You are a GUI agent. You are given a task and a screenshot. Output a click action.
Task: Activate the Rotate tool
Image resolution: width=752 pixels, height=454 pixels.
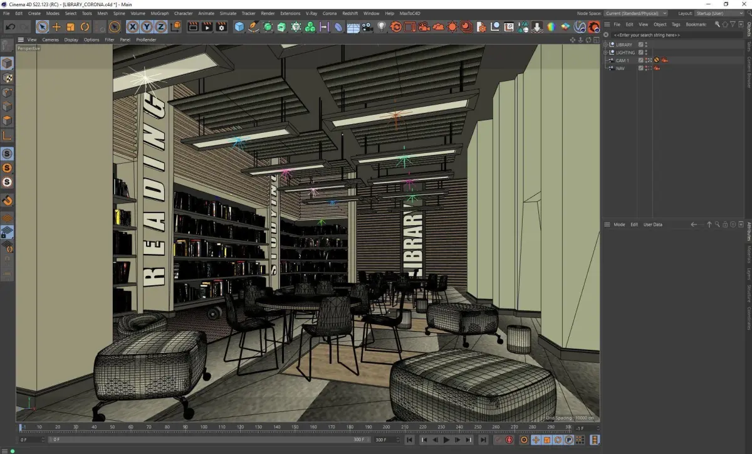pyautogui.click(x=85, y=27)
